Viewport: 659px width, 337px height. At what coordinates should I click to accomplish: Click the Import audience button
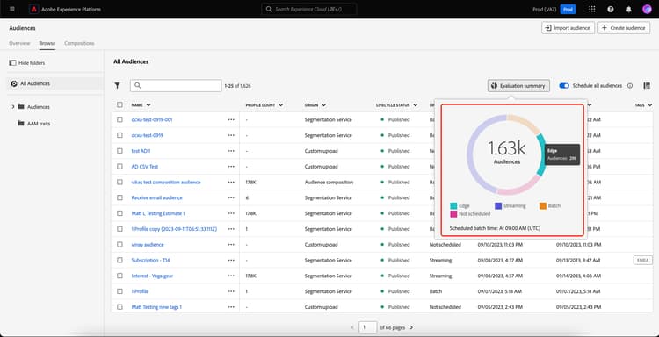click(x=568, y=28)
